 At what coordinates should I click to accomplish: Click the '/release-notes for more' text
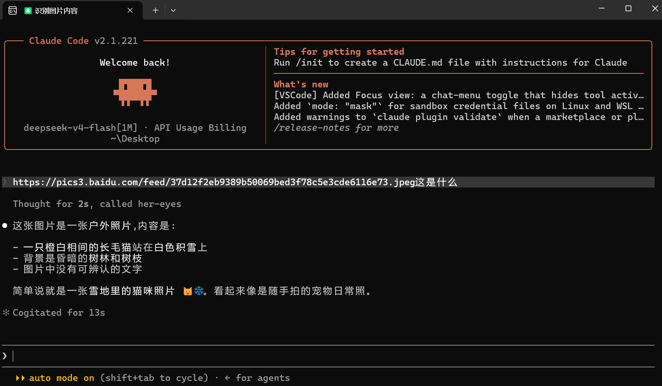[x=336, y=128]
